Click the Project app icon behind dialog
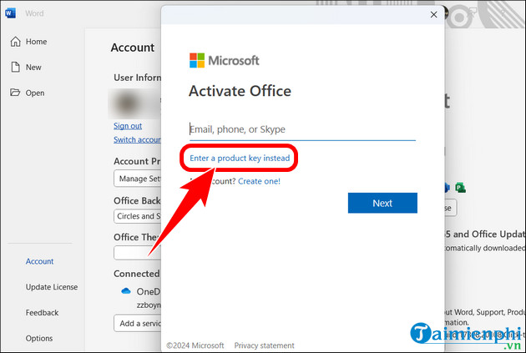This screenshot has height=353, width=526. (460, 188)
